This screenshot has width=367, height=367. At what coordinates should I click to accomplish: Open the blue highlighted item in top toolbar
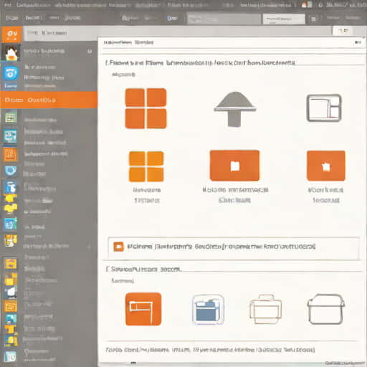coord(172,19)
